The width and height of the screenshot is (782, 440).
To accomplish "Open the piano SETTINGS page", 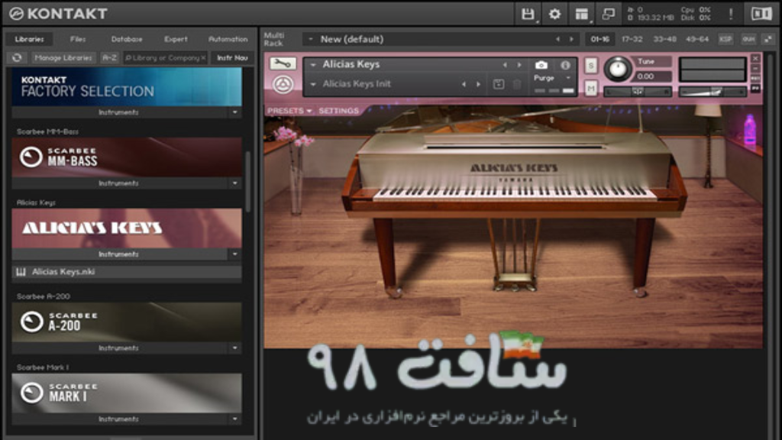I will 338,111.
